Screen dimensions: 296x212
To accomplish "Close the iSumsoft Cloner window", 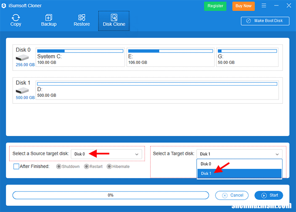I will coord(289,6).
